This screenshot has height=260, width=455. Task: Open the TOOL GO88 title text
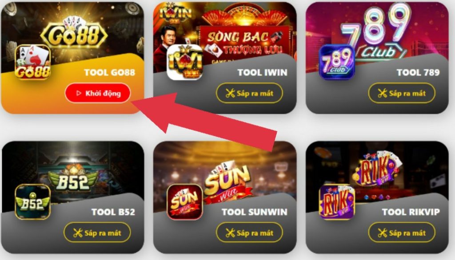(x=110, y=72)
